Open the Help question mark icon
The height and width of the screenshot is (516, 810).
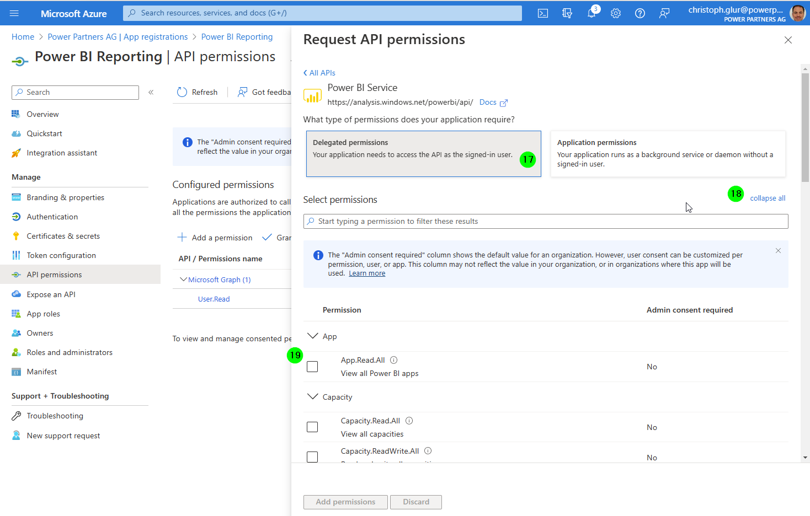coord(640,13)
